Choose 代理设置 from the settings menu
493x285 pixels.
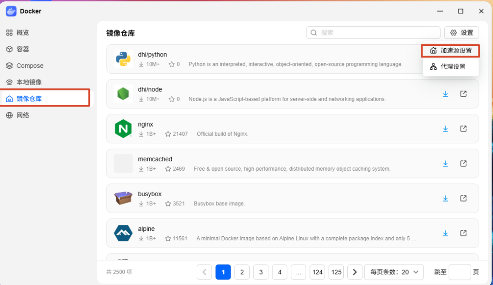click(x=451, y=66)
